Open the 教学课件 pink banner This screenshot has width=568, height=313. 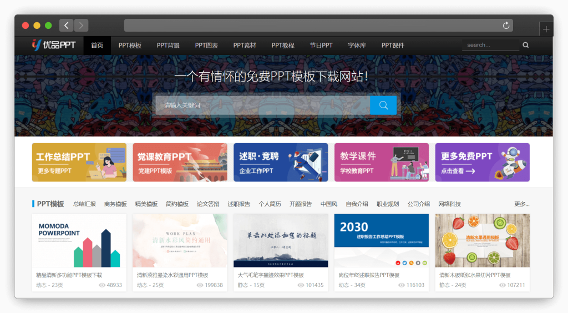pos(382,162)
